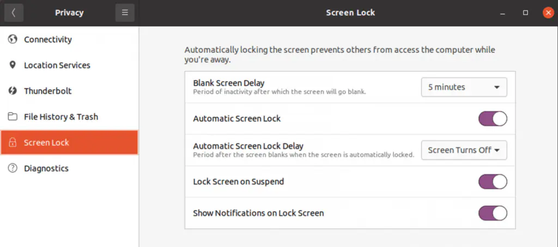This screenshot has height=247, width=558.
Task: Go to File History & Trash
Action: 61,117
